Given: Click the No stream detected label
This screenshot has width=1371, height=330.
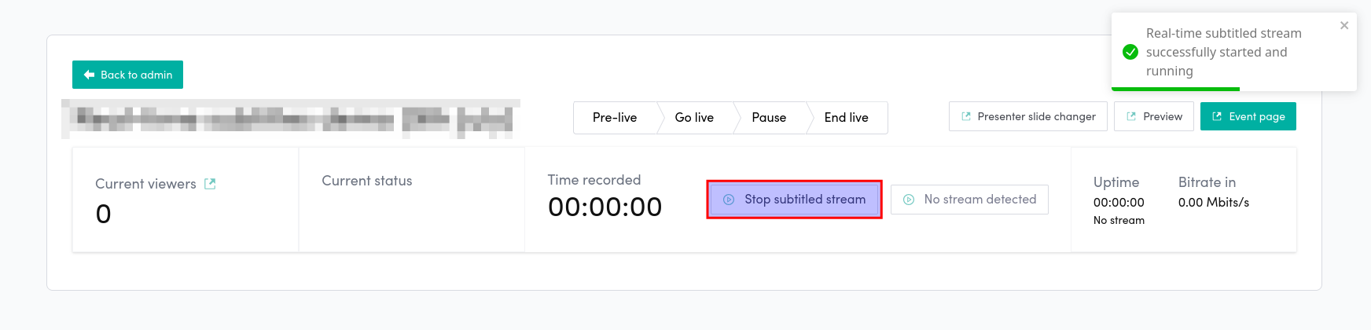Looking at the screenshot, I should 980,200.
